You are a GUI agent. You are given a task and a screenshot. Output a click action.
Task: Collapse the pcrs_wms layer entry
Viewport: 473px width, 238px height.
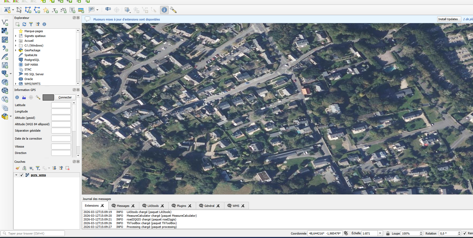(16, 175)
